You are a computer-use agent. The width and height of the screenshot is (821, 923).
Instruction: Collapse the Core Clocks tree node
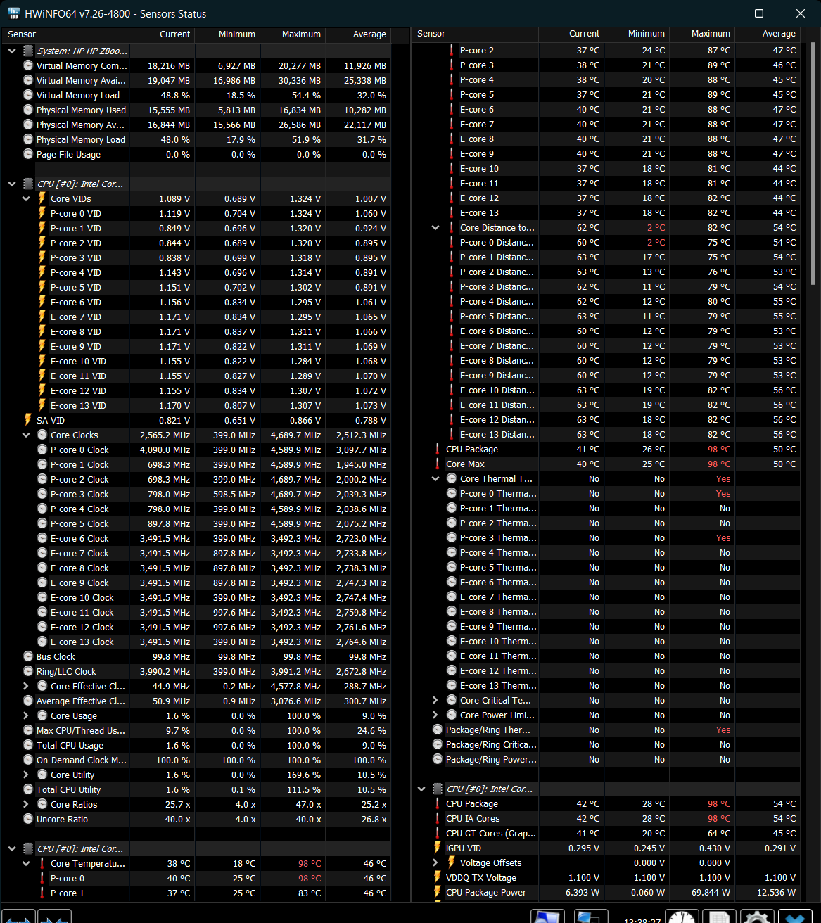pyautogui.click(x=26, y=435)
